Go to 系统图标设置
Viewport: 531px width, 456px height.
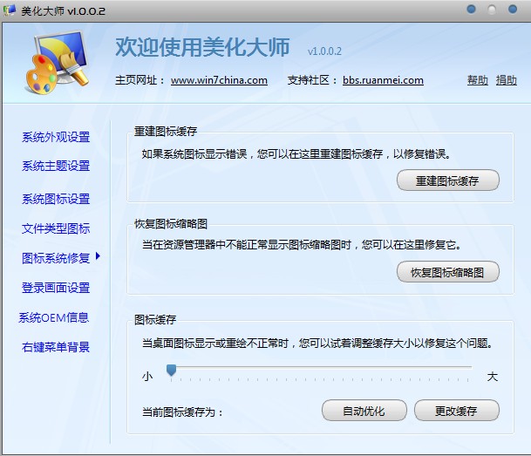click(x=56, y=199)
